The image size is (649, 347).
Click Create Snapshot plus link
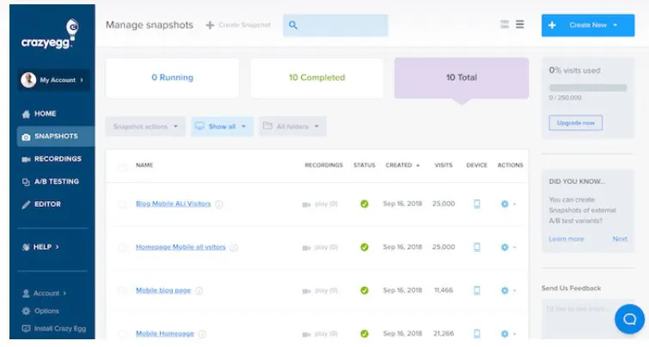(x=238, y=25)
